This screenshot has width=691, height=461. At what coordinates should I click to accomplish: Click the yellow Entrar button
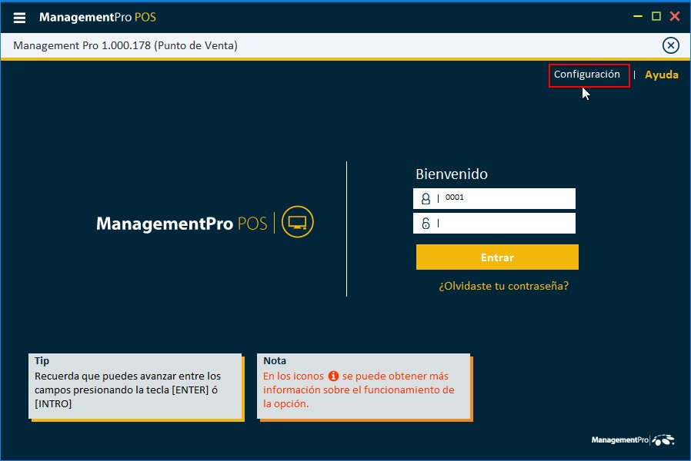[x=497, y=257]
